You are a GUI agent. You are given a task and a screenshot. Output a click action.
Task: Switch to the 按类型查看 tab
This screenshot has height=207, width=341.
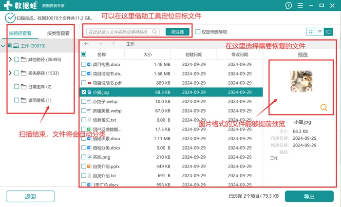point(58,33)
